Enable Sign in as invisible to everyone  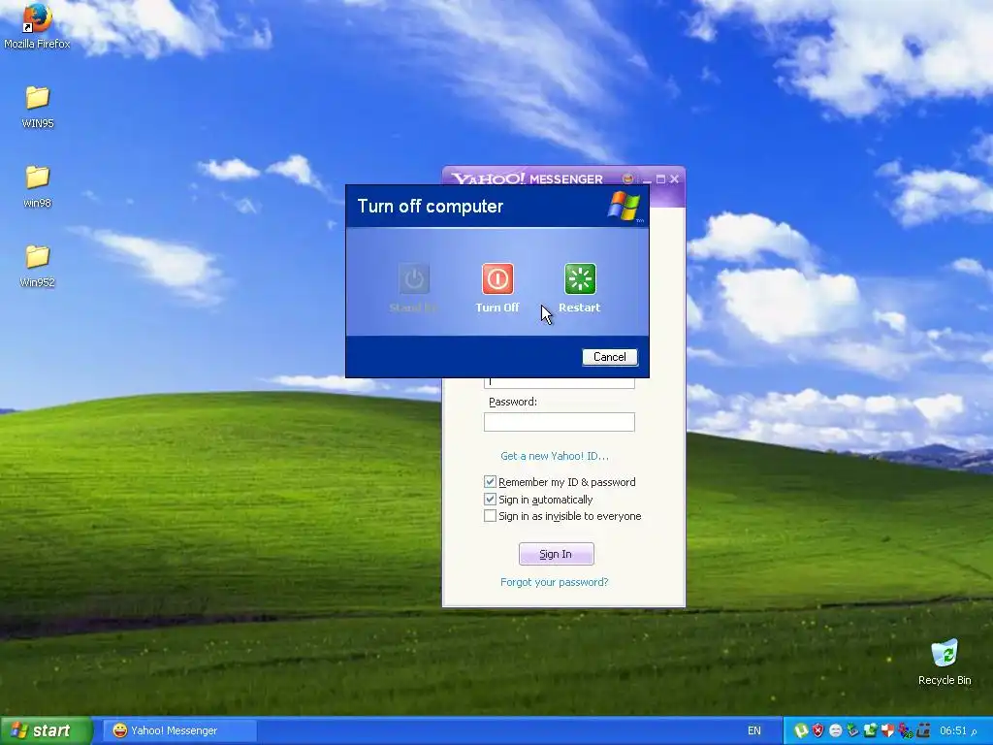pos(490,516)
